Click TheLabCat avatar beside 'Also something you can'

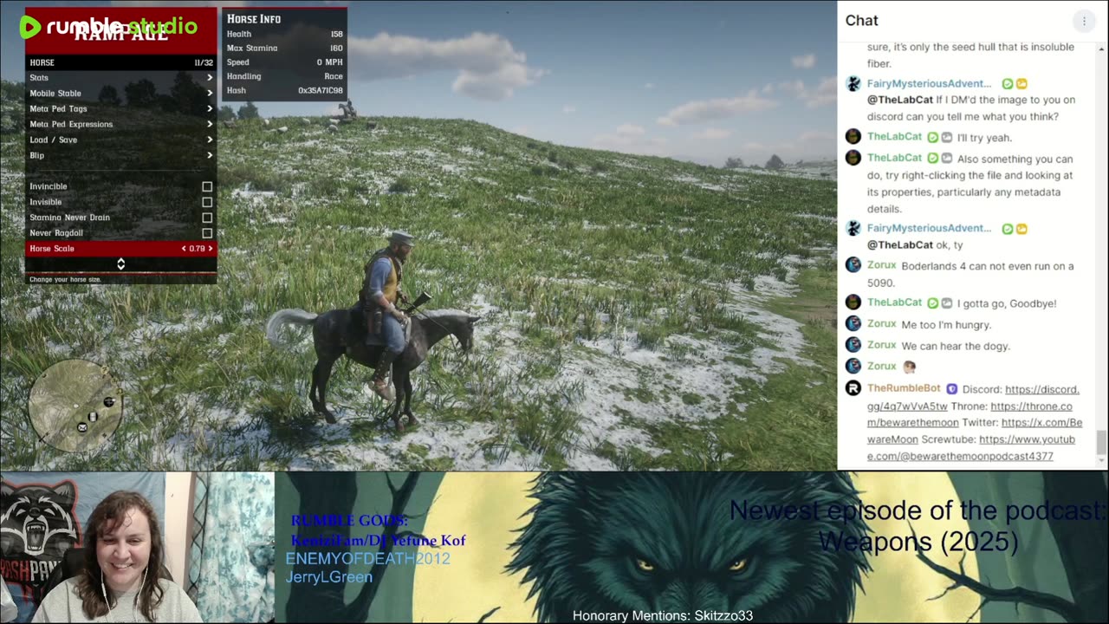[x=853, y=158]
